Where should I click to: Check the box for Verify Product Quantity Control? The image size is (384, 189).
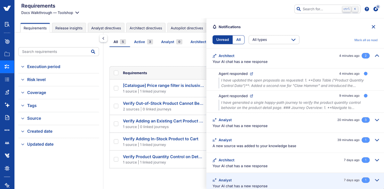coord(116,159)
